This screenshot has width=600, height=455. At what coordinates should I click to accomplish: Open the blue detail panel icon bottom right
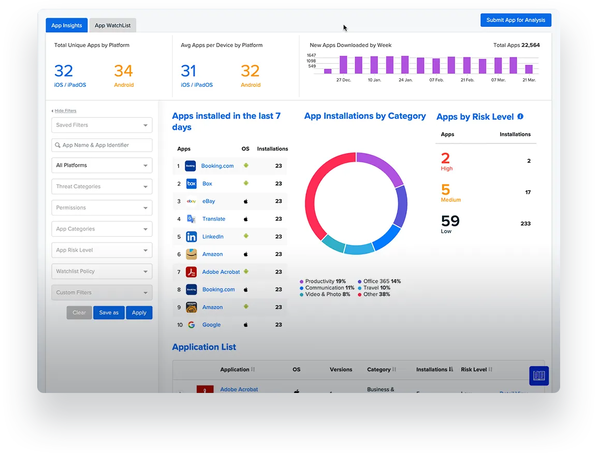click(539, 376)
